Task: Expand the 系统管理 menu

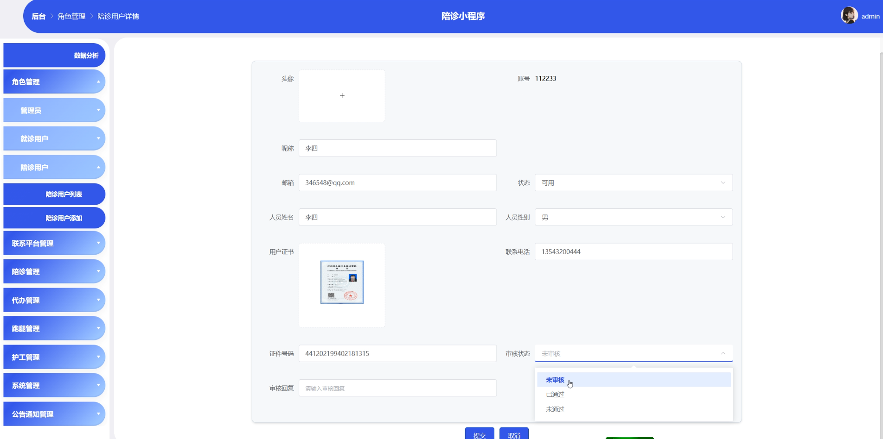Action: pyautogui.click(x=54, y=385)
